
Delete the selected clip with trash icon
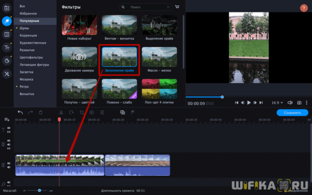pos(41,112)
